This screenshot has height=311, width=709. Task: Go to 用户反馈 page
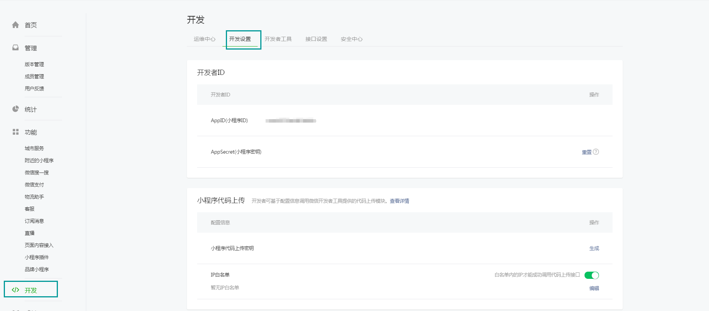34,89
